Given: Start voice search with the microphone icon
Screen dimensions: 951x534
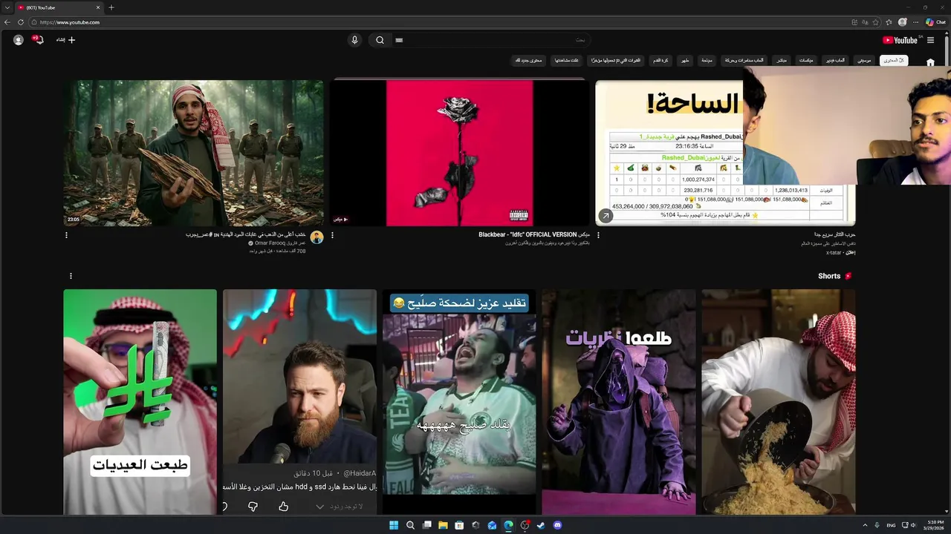Looking at the screenshot, I should click(354, 40).
